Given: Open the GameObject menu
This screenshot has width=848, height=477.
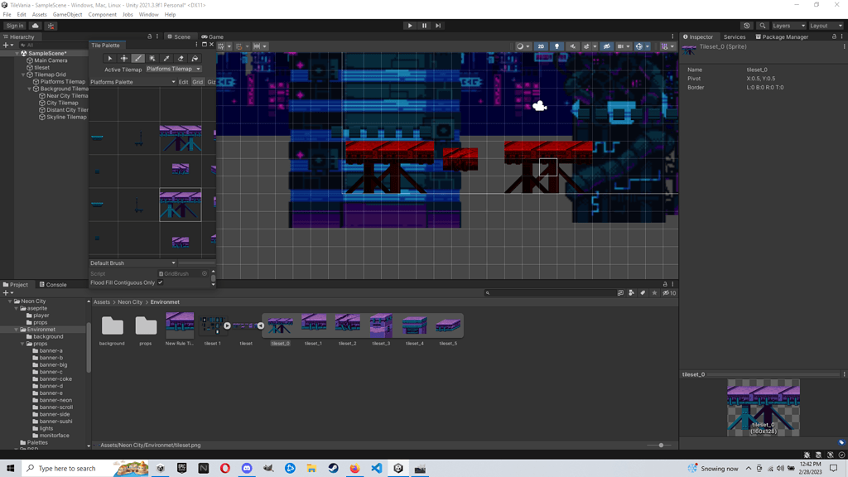Looking at the screenshot, I should coord(66,14).
